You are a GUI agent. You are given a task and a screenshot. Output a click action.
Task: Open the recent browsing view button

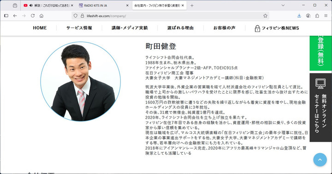click(x=15, y=6)
